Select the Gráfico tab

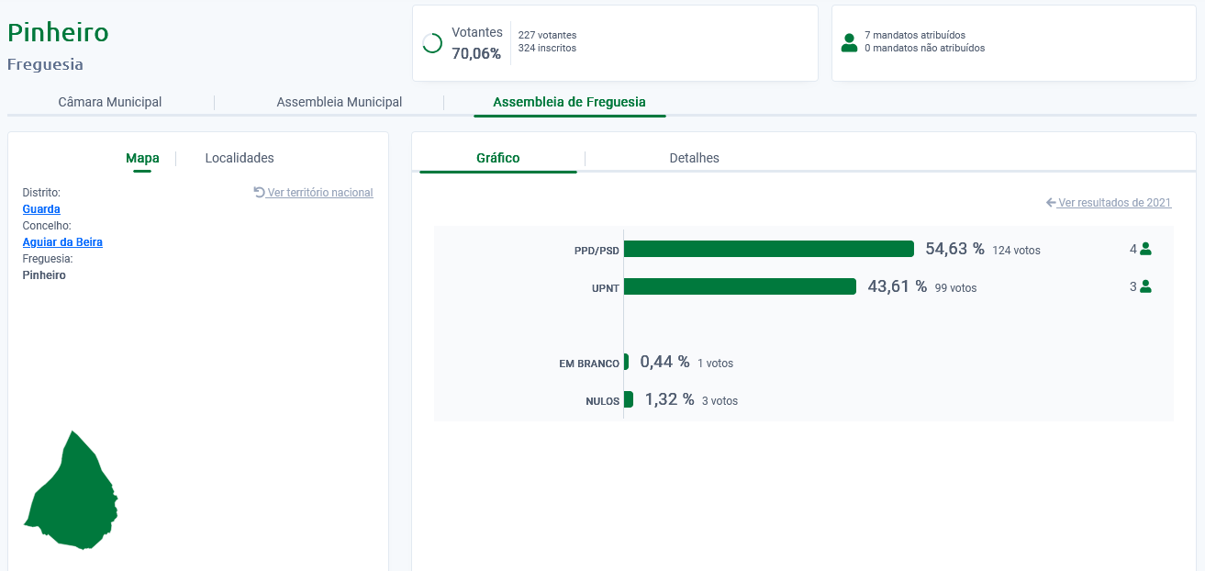coord(498,158)
